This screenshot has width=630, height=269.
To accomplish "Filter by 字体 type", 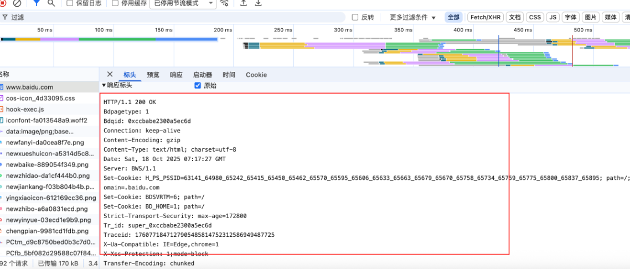I will [571, 17].
